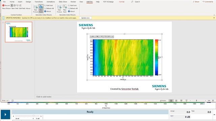Start Slide Show from the status bar icon

click(186, 100)
